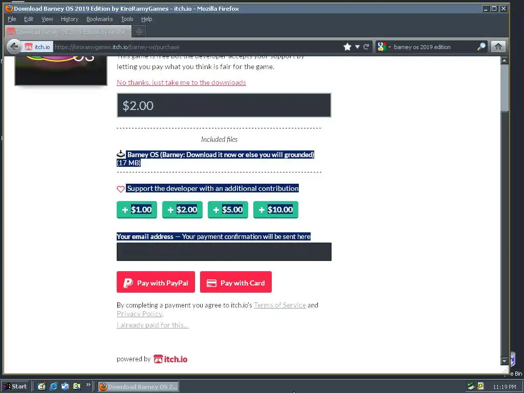Click the 'Support the developer' heading text

tap(213, 188)
